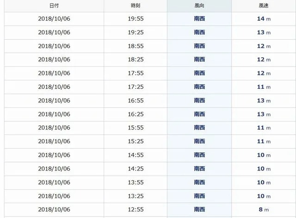Image resolution: width=296 pixels, height=218 pixels.
Task: Sort by the 日付 column header
Action: (54, 6)
